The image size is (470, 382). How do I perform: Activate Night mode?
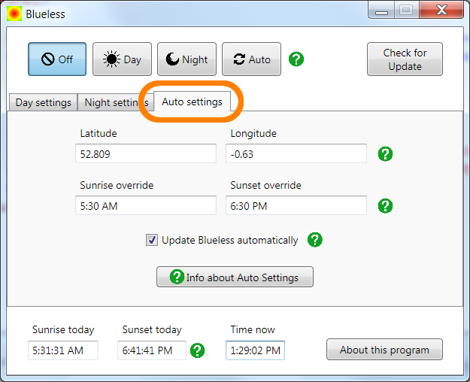click(x=186, y=59)
